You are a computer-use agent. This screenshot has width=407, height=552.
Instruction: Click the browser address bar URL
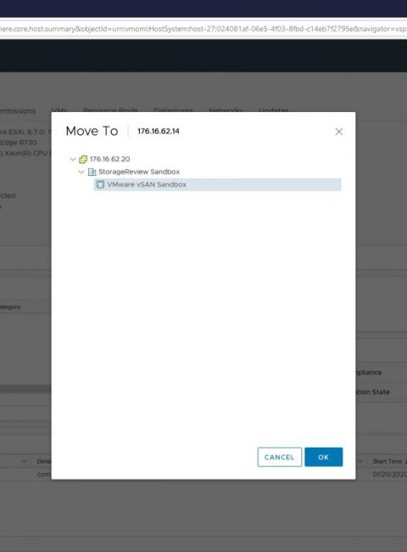(203, 29)
